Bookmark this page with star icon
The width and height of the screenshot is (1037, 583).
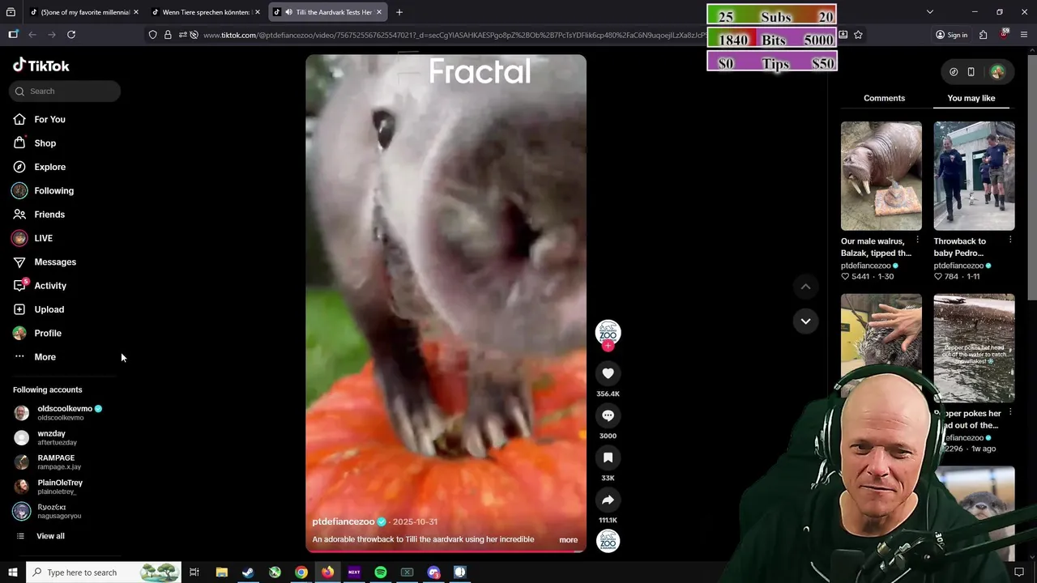[x=858, y=35]
